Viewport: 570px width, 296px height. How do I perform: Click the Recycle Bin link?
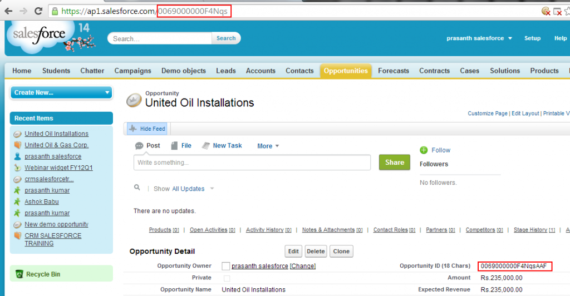coord(43,274)
